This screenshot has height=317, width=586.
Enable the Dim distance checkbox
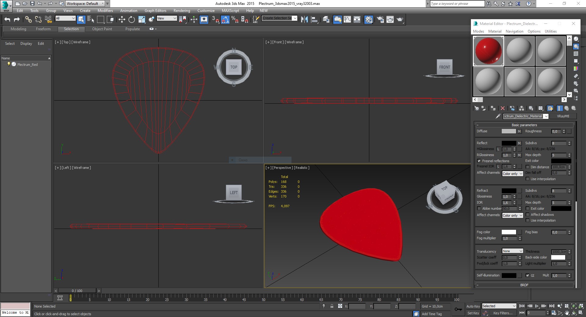(x=527, y=167)
